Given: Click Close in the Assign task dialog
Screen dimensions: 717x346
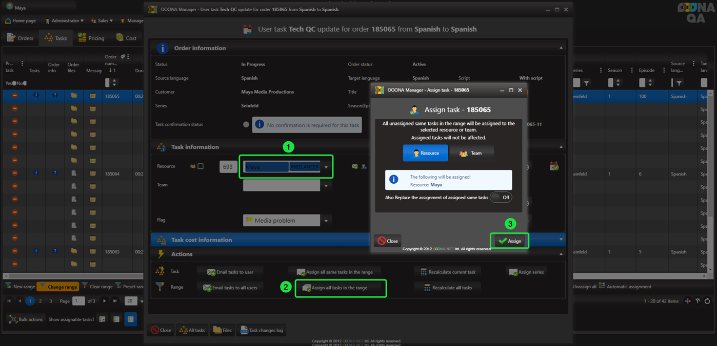Looking at the screenshot, I should tap(388, 241).
